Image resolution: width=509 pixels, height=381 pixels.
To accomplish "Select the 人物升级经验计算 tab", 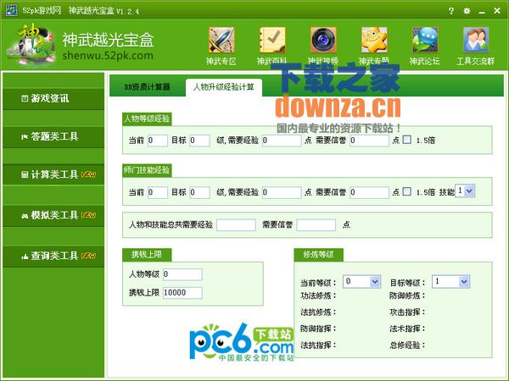I will click(x=224, y=87).
